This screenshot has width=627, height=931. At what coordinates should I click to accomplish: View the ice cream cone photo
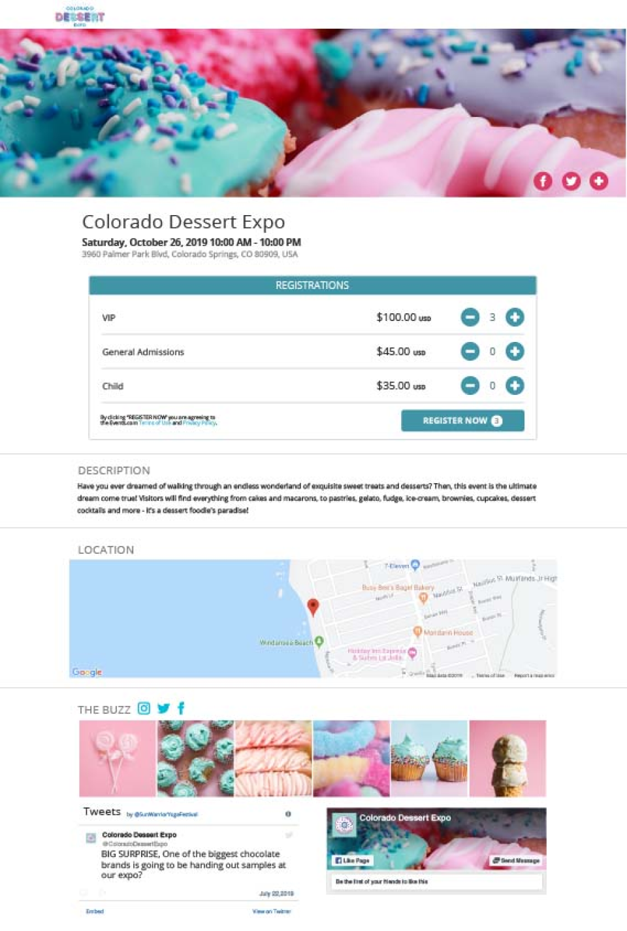point(507,758)
